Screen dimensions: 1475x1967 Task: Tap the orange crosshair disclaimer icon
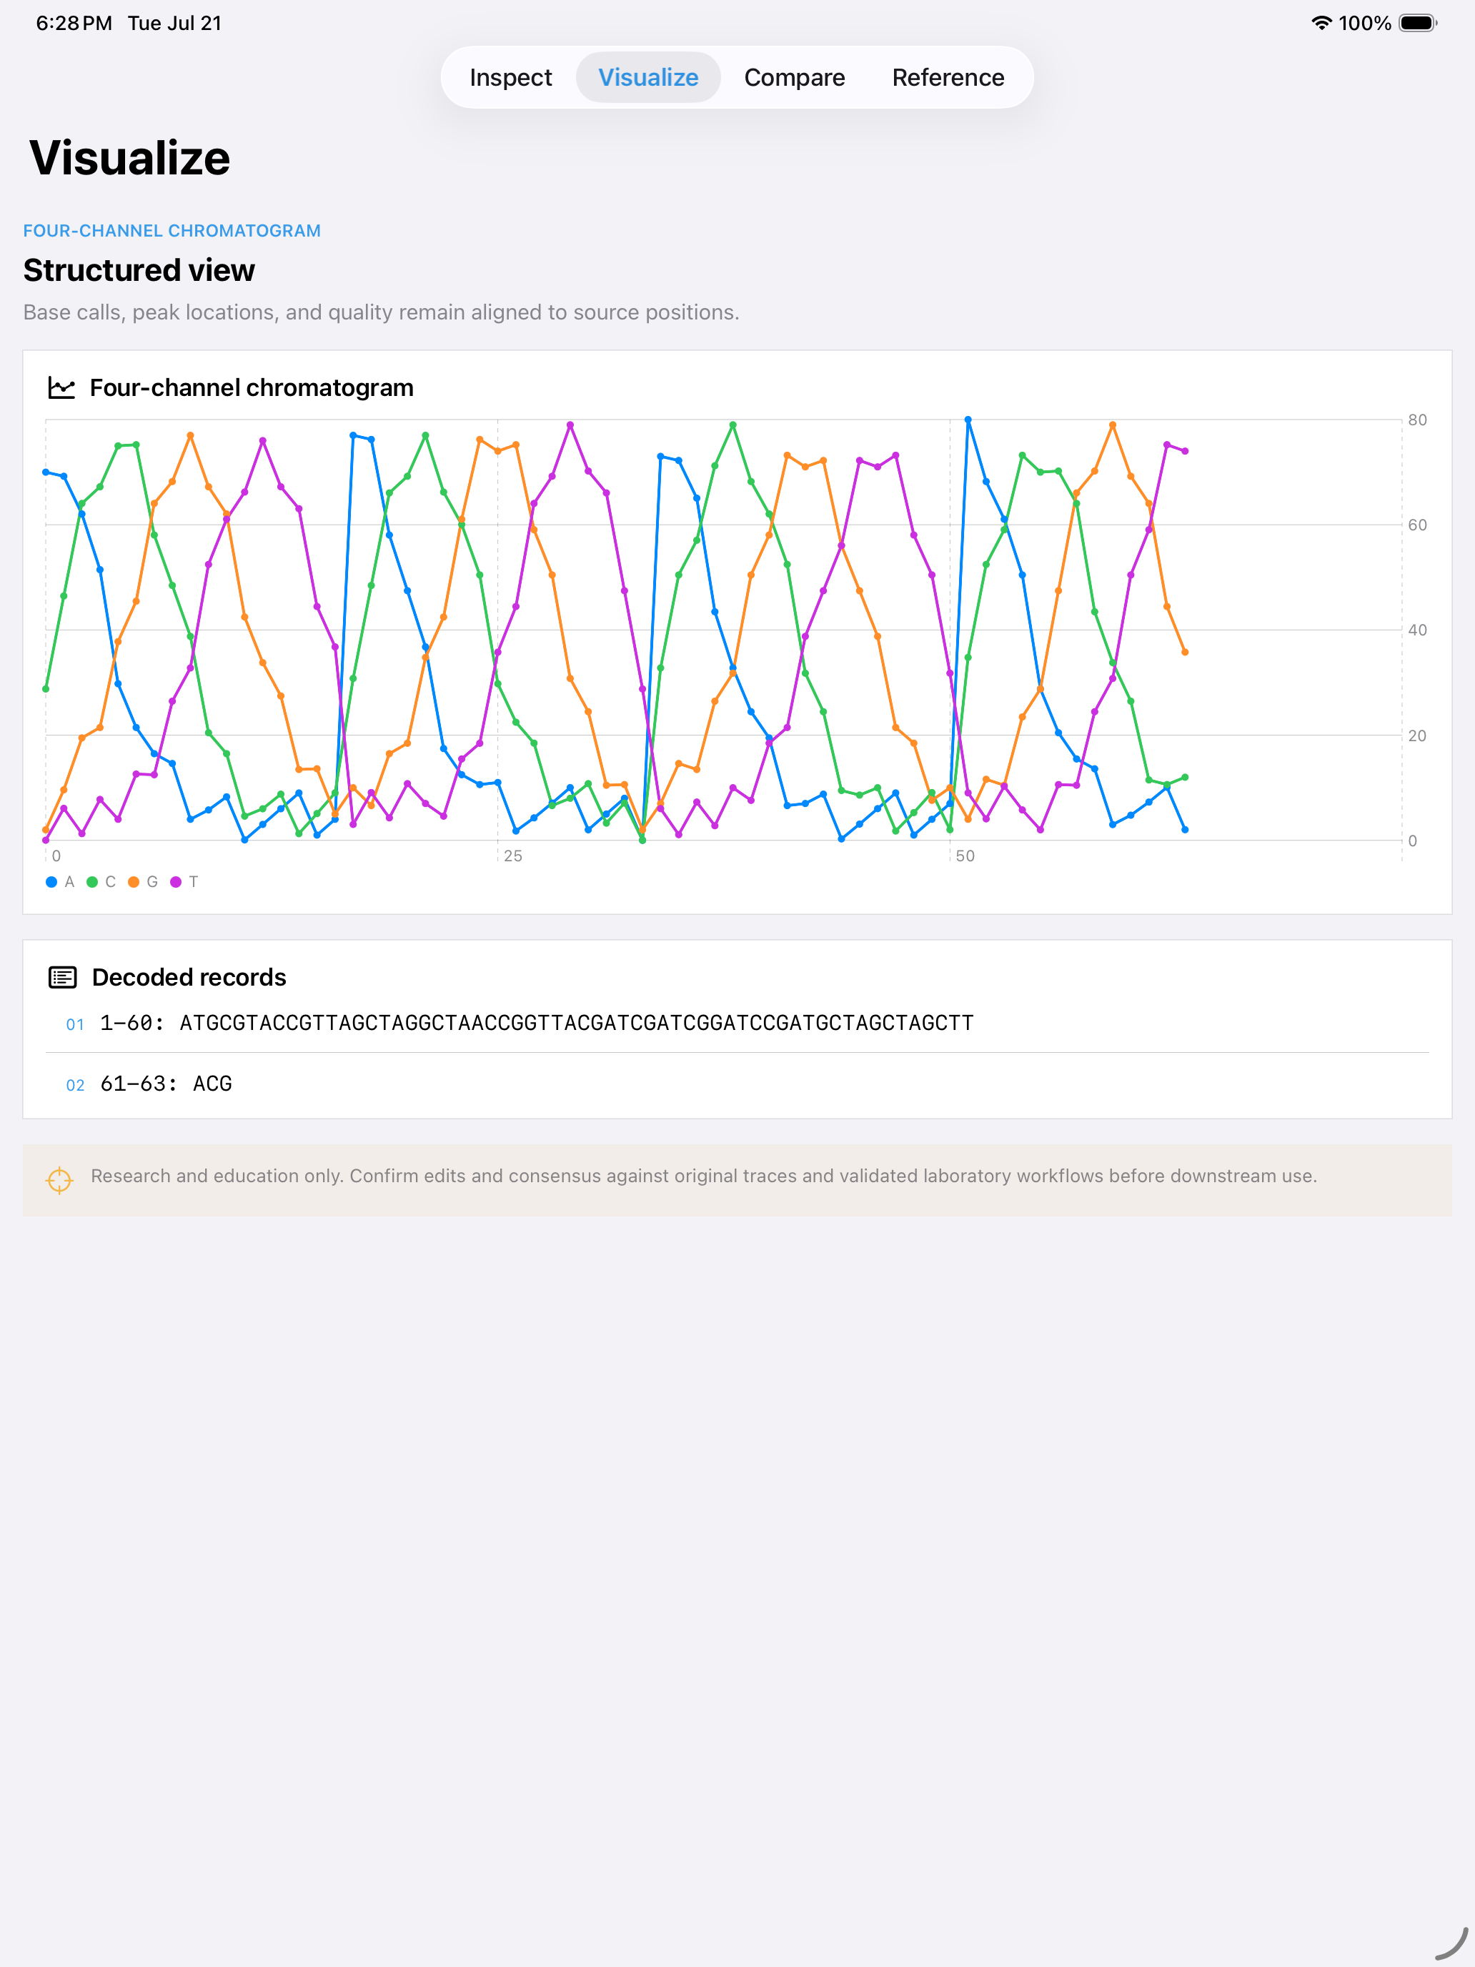coord(59,1180)
